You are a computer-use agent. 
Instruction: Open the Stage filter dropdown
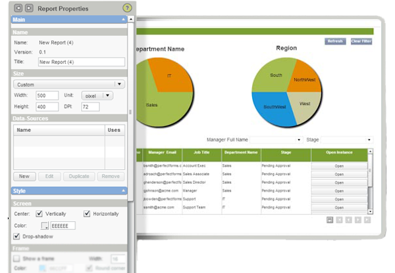click(347, 140)
